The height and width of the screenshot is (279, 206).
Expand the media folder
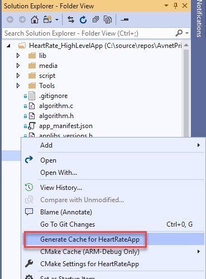(18, 66)
